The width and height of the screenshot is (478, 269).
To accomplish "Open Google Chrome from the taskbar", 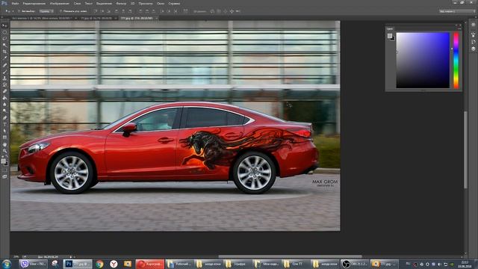I will click(x=99, y=264).
